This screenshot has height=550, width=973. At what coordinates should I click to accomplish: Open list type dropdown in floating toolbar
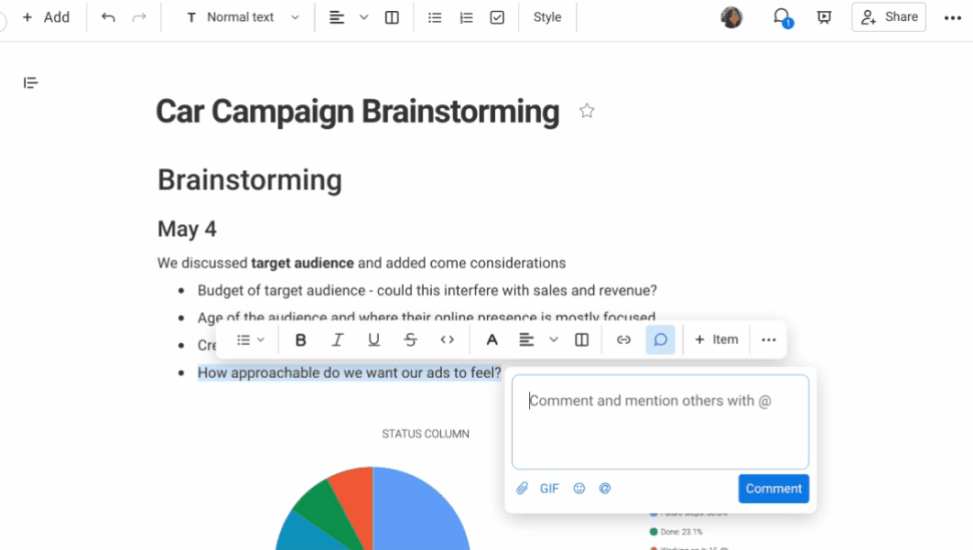click(251, 340)
